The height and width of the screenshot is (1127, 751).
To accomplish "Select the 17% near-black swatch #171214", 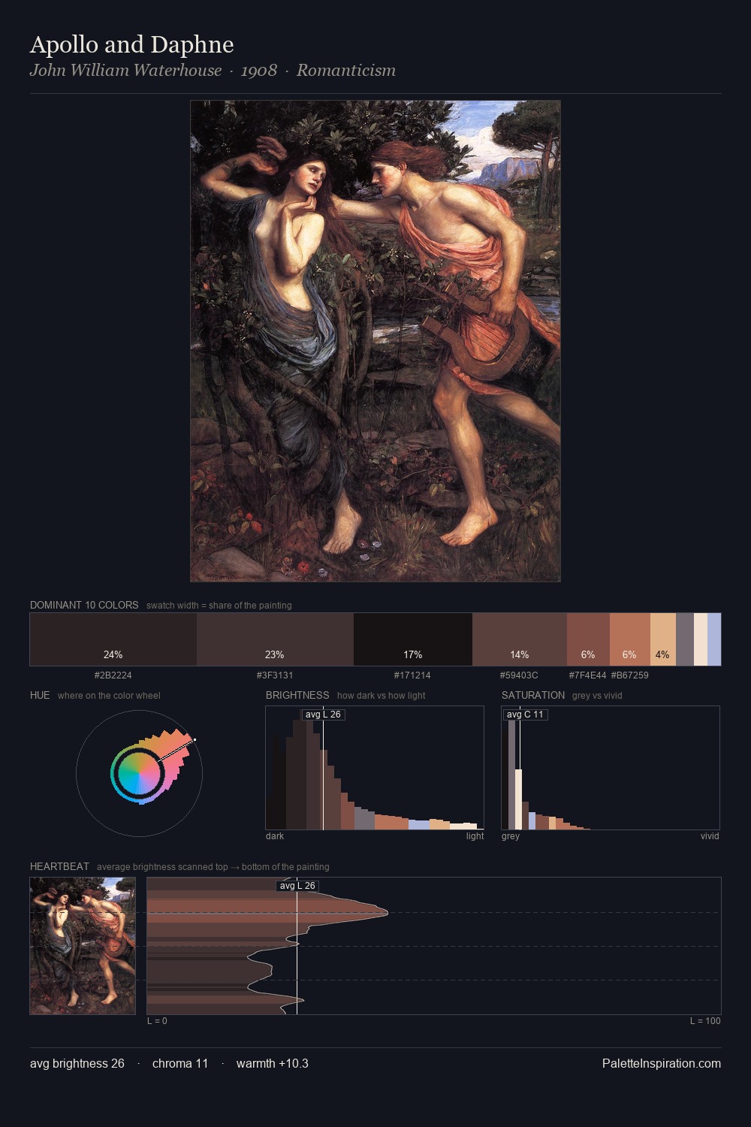I will pos(413,639).
